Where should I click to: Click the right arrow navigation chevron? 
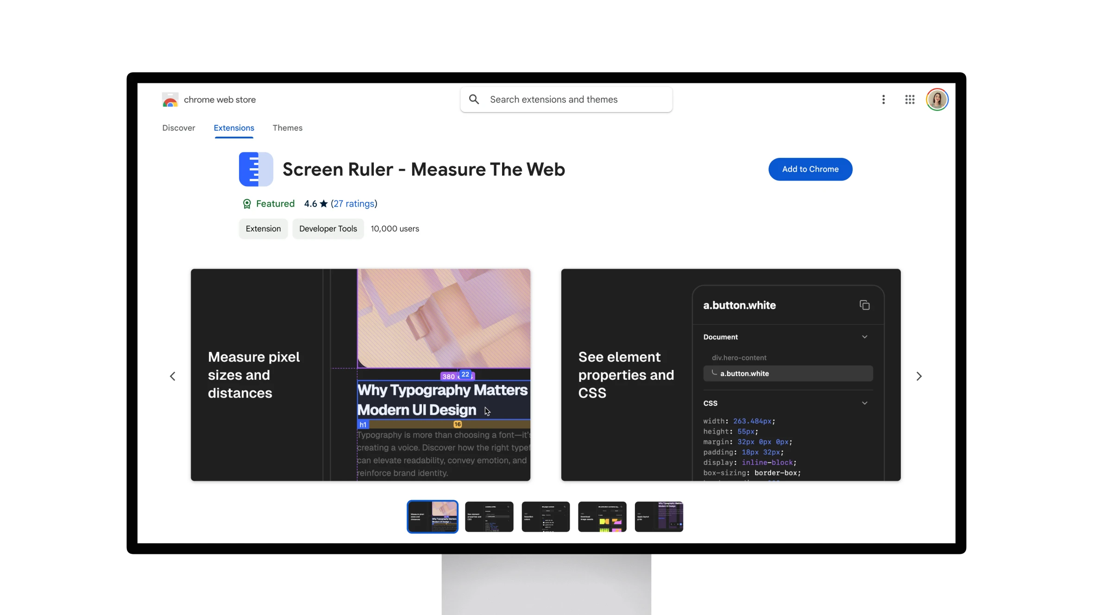click(x=919, y=376)
